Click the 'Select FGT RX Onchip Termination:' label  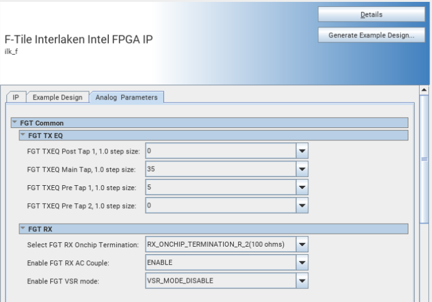coord(83,245)
